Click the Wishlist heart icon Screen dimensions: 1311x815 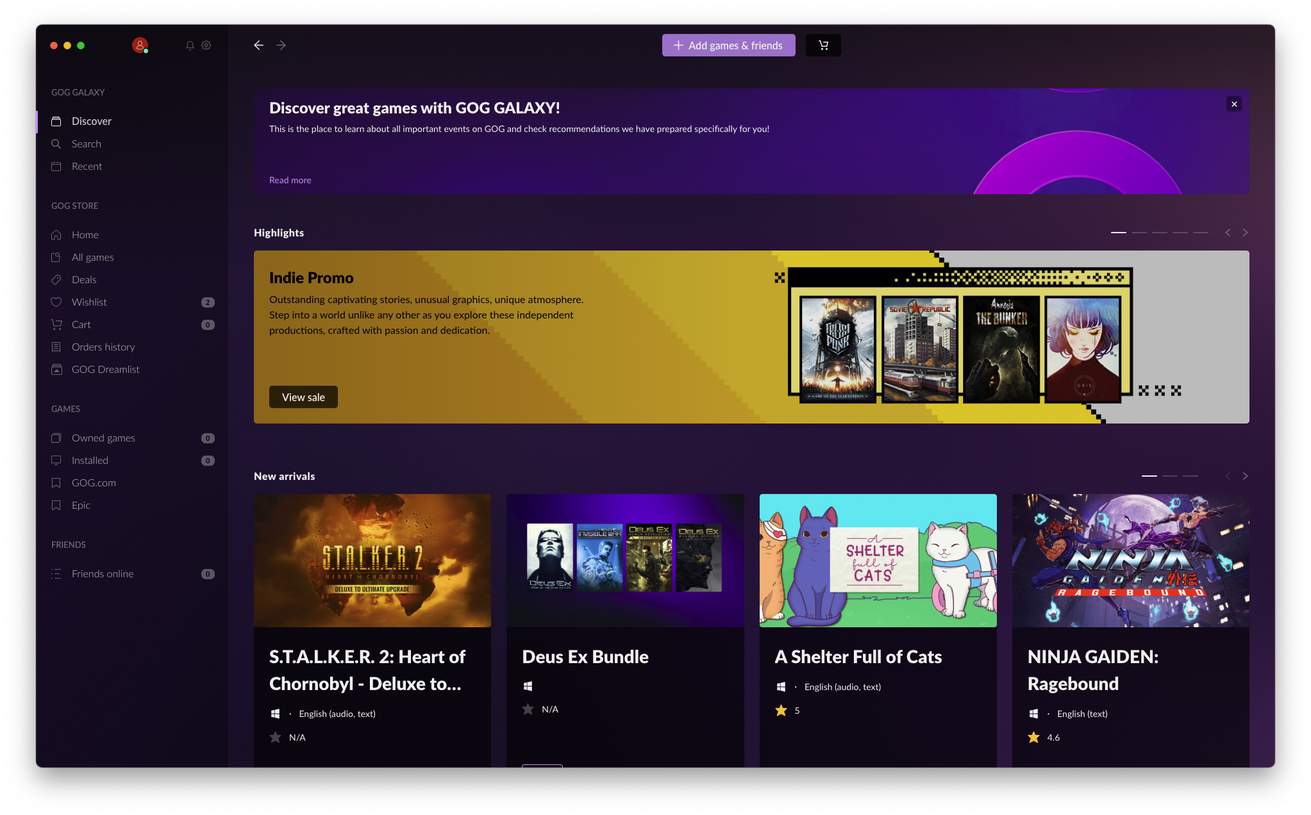[56, 302]
